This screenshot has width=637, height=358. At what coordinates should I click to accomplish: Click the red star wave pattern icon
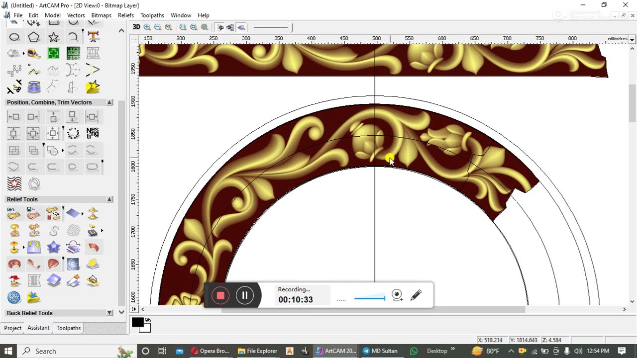[14, 183]
